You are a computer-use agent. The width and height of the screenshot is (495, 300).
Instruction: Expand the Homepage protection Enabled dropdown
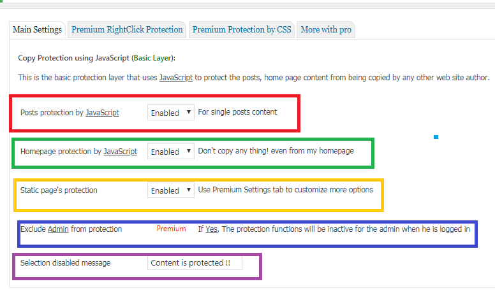[x=170, y=152]
